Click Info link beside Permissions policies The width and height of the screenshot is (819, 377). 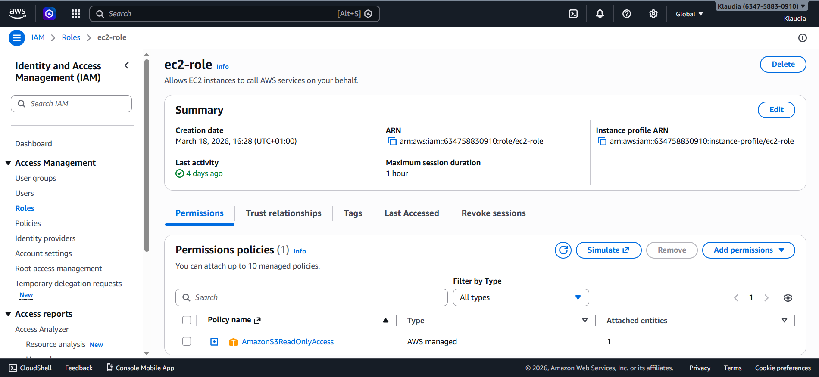pos(300,251)
